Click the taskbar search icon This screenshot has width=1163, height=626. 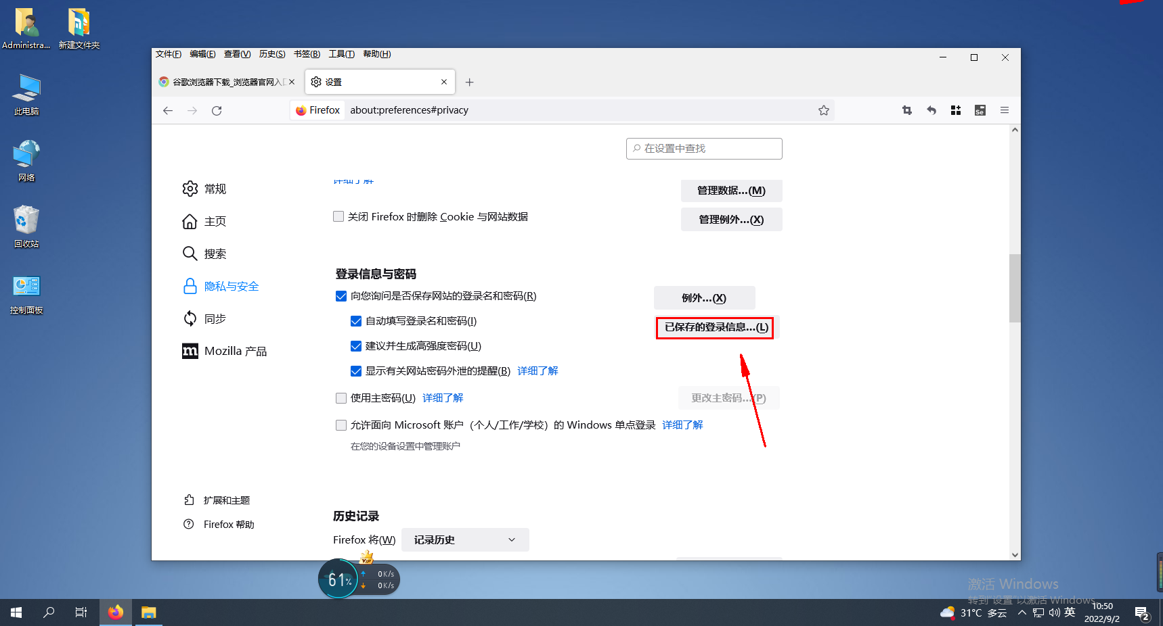[x=49, y=612]
